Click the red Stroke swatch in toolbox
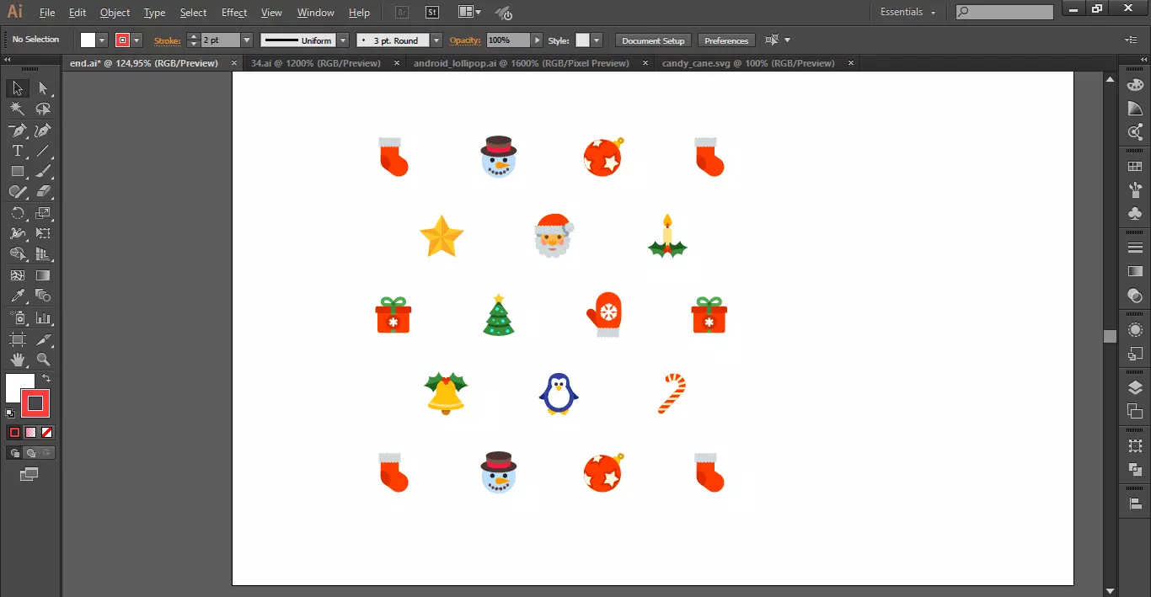 point(35,404)
